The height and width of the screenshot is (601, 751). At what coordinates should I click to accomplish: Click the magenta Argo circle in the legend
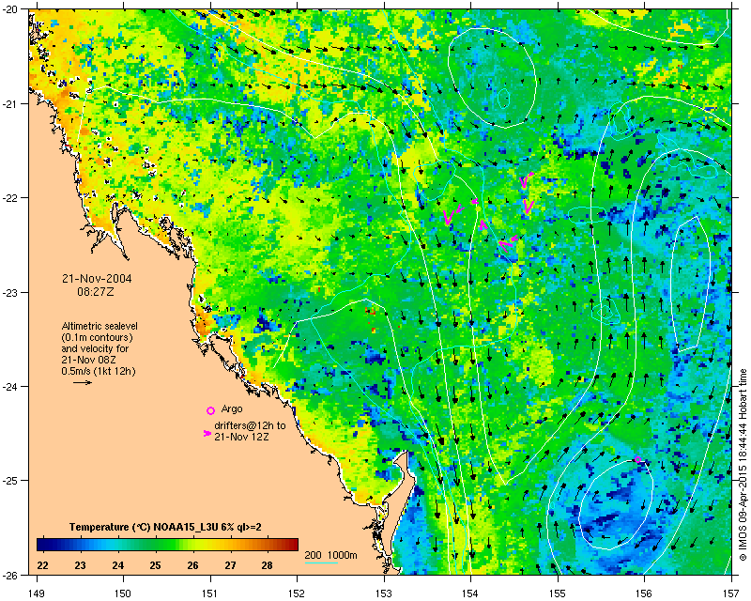click(210, 410)
